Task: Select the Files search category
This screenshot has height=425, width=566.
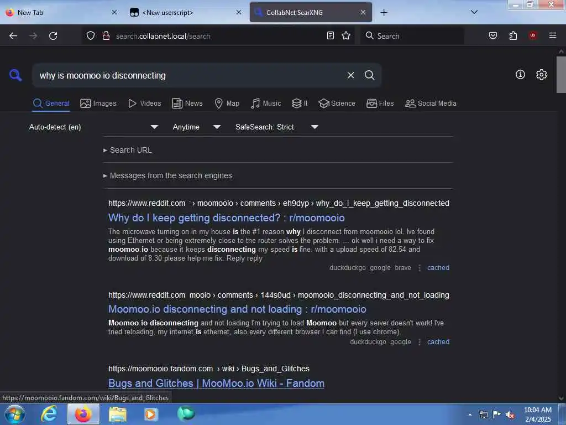Action: click(380, 103)
